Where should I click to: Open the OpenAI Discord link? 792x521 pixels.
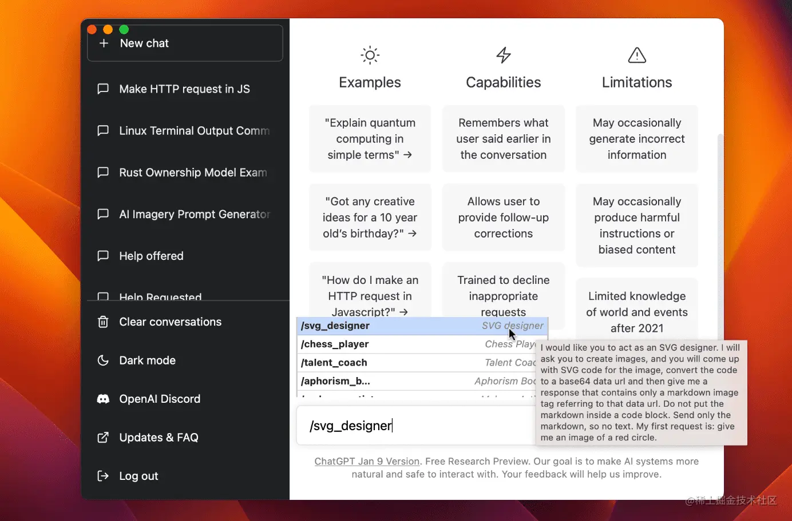point(185,399)
